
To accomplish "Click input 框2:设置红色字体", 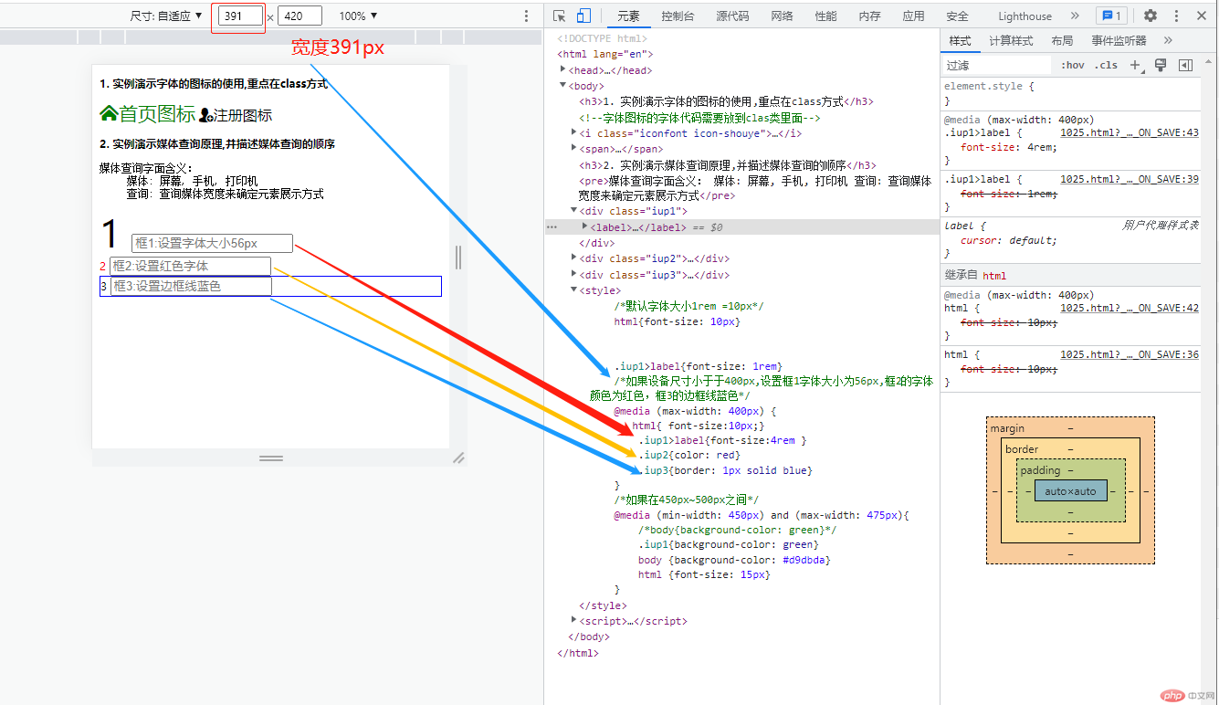I will (190, 266).
